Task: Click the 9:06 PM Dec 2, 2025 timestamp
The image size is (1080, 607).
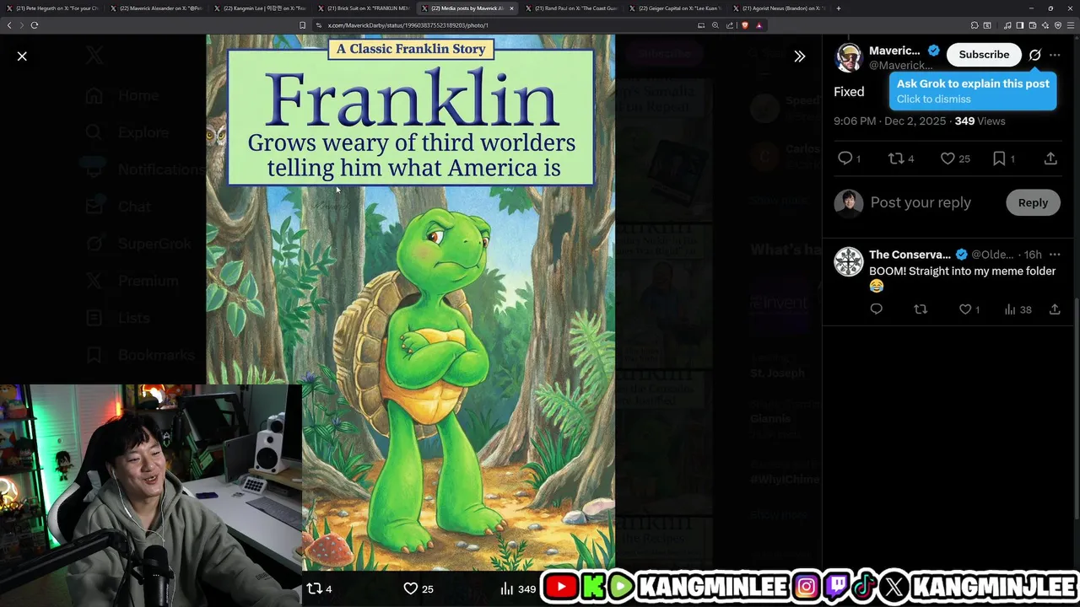Action: point(890,121)
